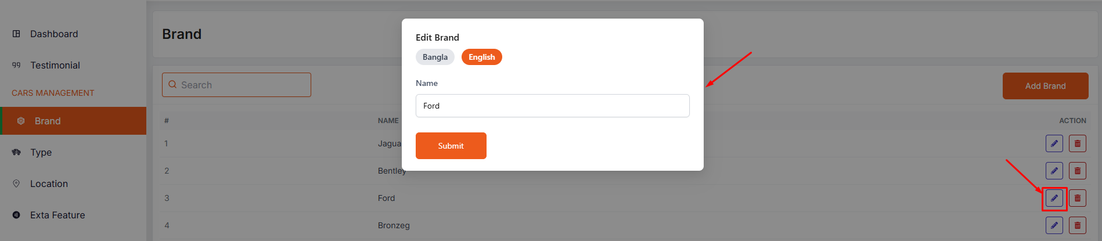Screen dimensions: 1102x241
Task: Open the Testimonial sidebar item
Action: pos(55,65)
